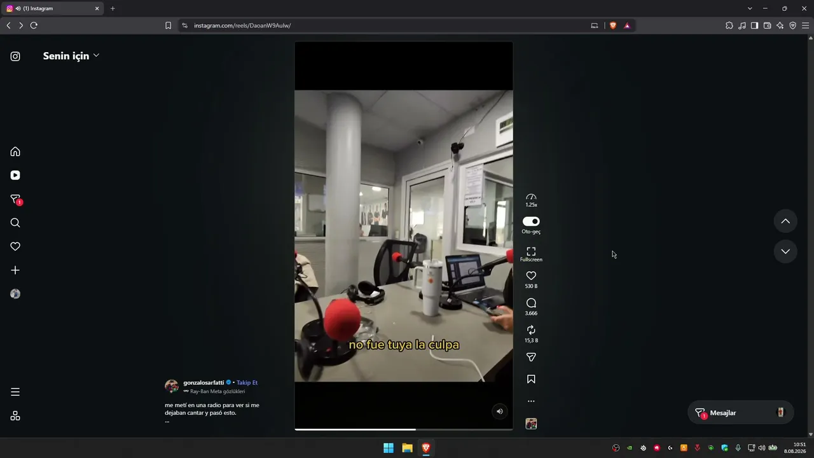Go to the previous reel with up arrow
Viewport: 814px width, 458px height.
coord(785,221)
